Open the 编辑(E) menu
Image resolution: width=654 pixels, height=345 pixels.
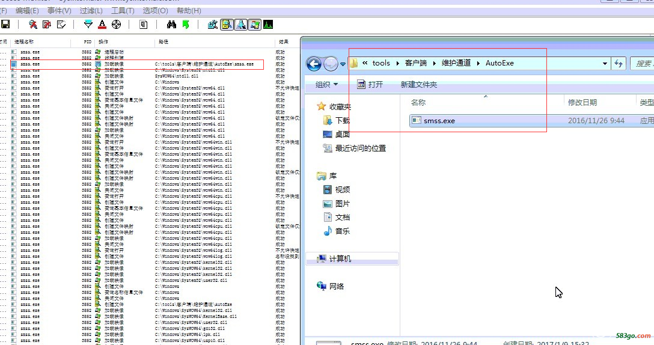27,11
